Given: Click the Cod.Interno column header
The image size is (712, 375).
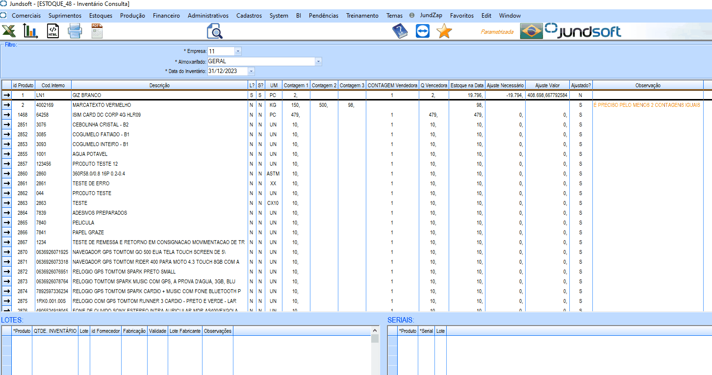Looking at the screenshot, I should click(x=53, y=85).
